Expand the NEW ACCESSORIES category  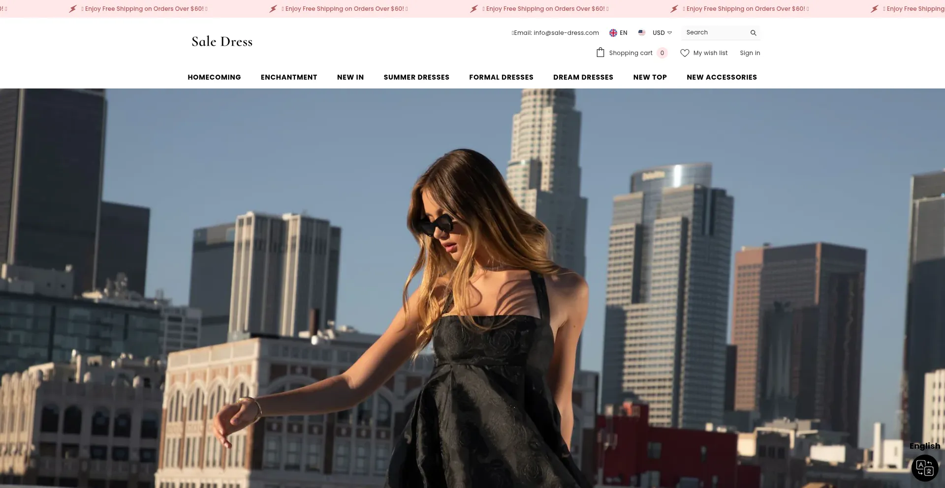tap(722, 77)
